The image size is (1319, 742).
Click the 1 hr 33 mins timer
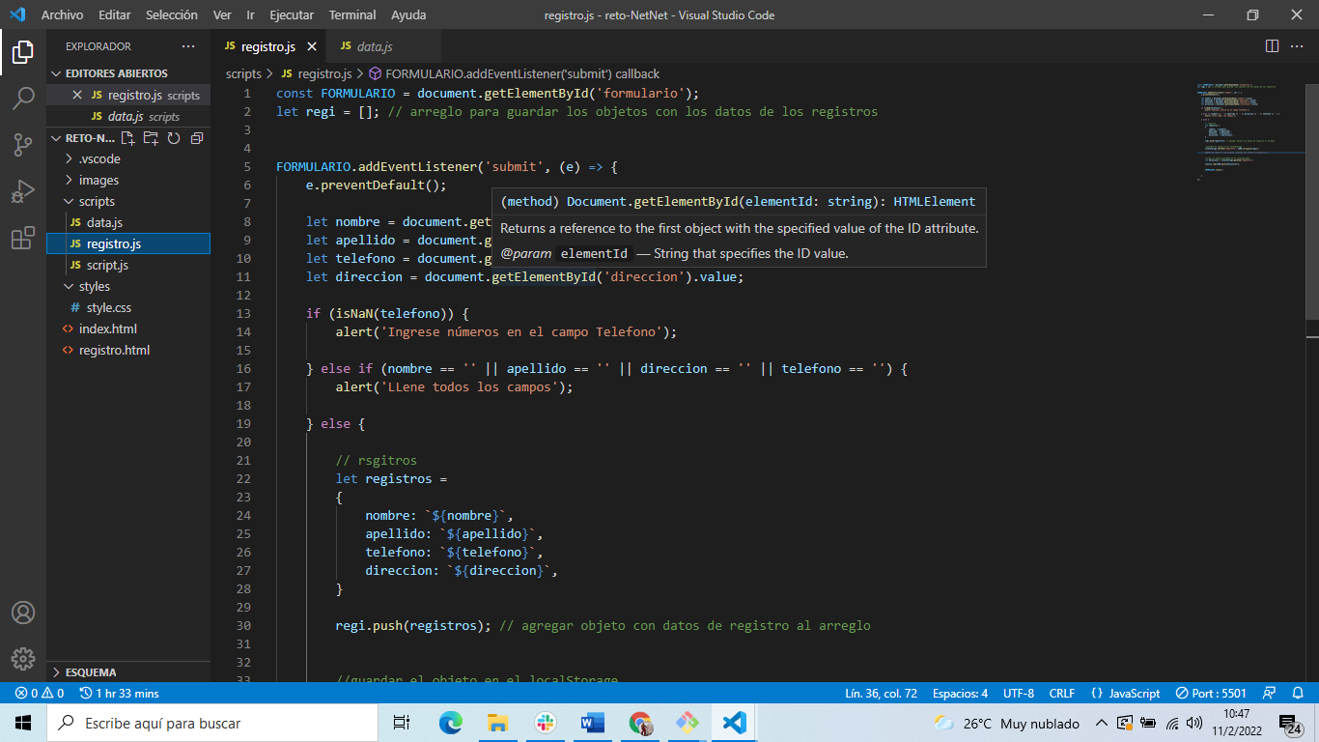click(120, 694)
